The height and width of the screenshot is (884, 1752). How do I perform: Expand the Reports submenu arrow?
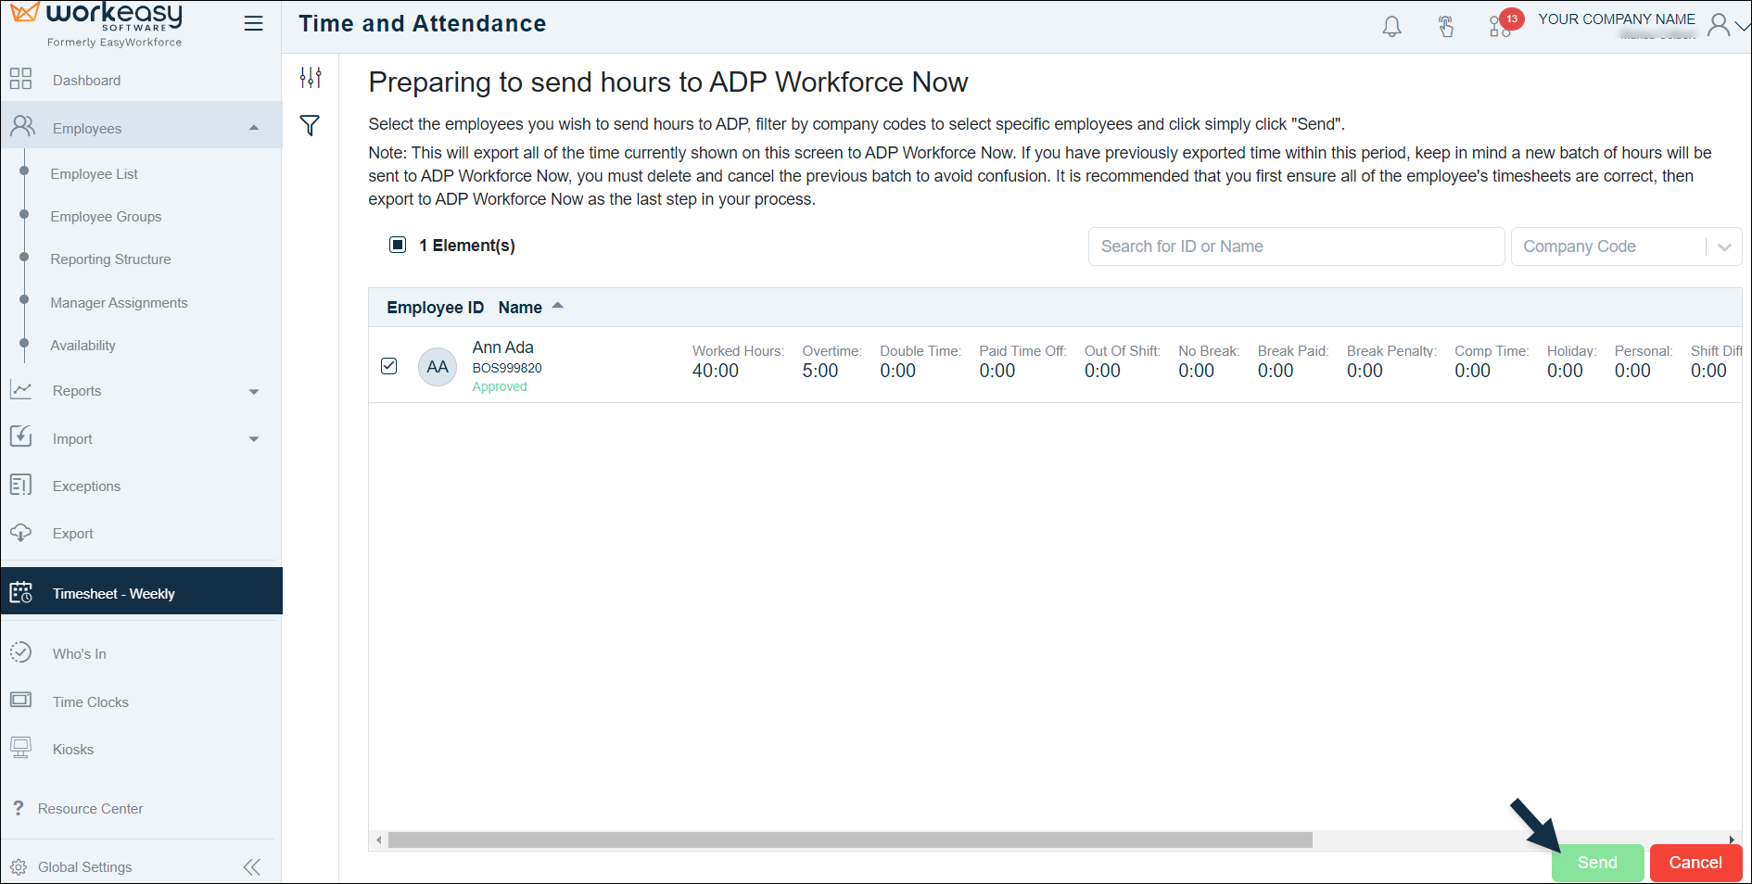pyautogui.click(x=254, y=392)
